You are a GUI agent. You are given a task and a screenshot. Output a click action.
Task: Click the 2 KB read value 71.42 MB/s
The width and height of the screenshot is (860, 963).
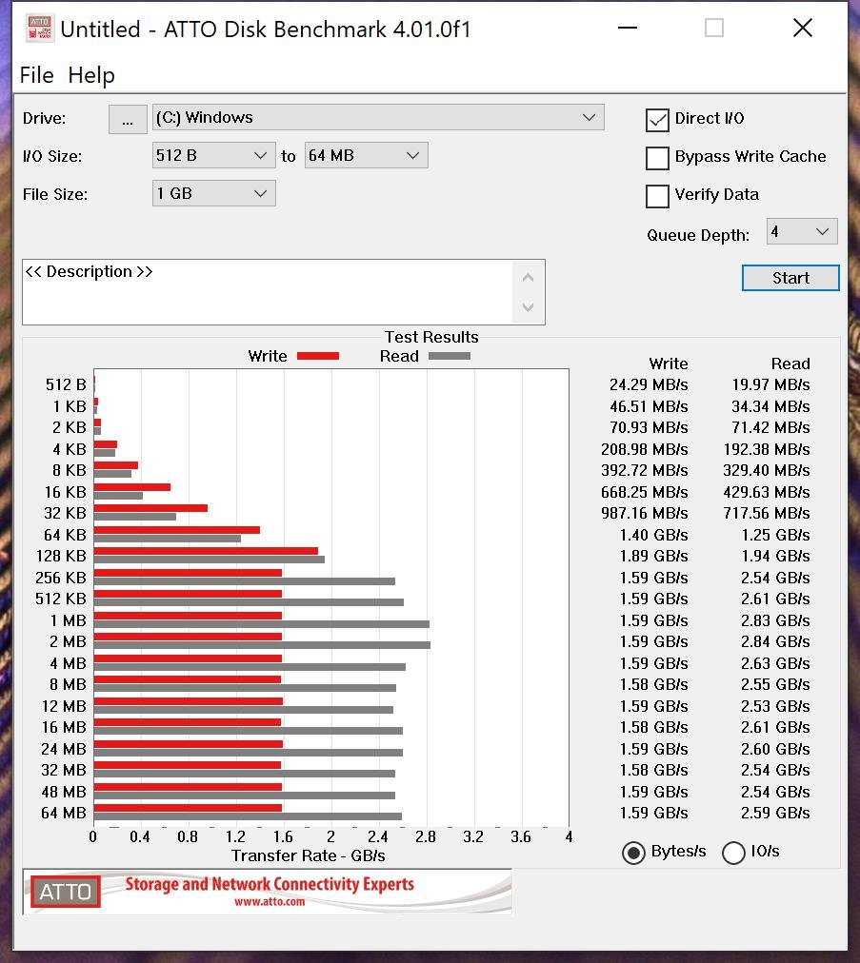point(770,427)
